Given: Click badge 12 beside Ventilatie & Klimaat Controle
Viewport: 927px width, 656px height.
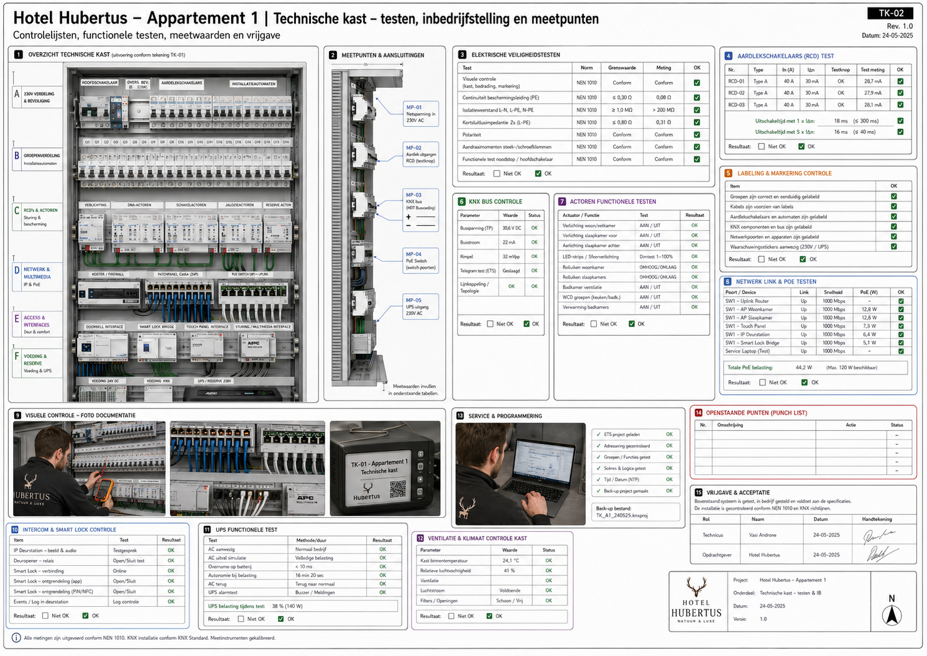Looking at the screenshot, I should click(x=420, y=538).
